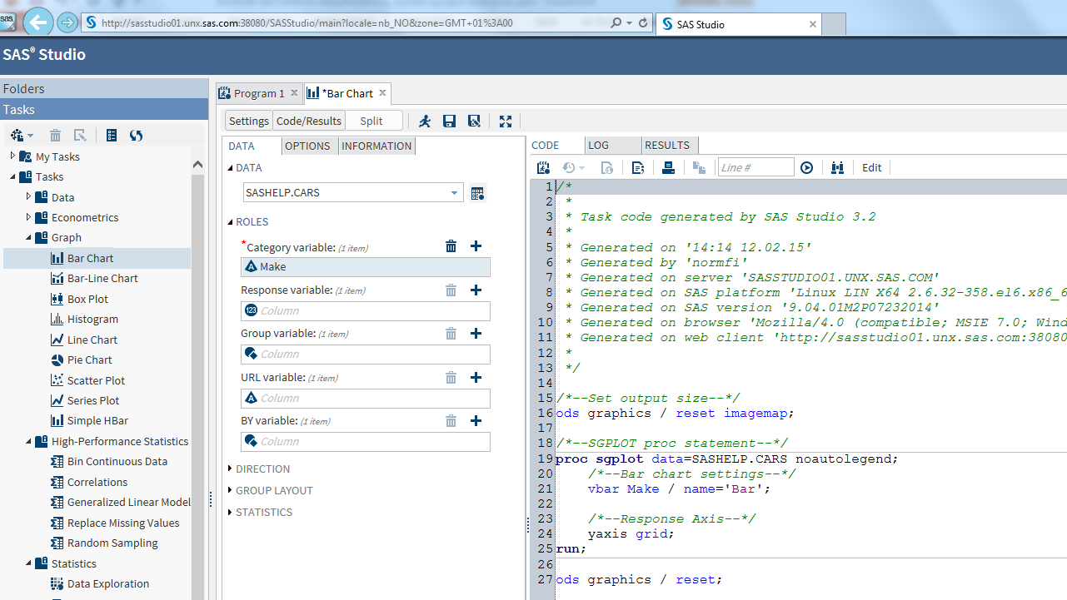The image size is (1067, 600).
Task: Add Category variable with plus icon
Action: tap(476, 245)
